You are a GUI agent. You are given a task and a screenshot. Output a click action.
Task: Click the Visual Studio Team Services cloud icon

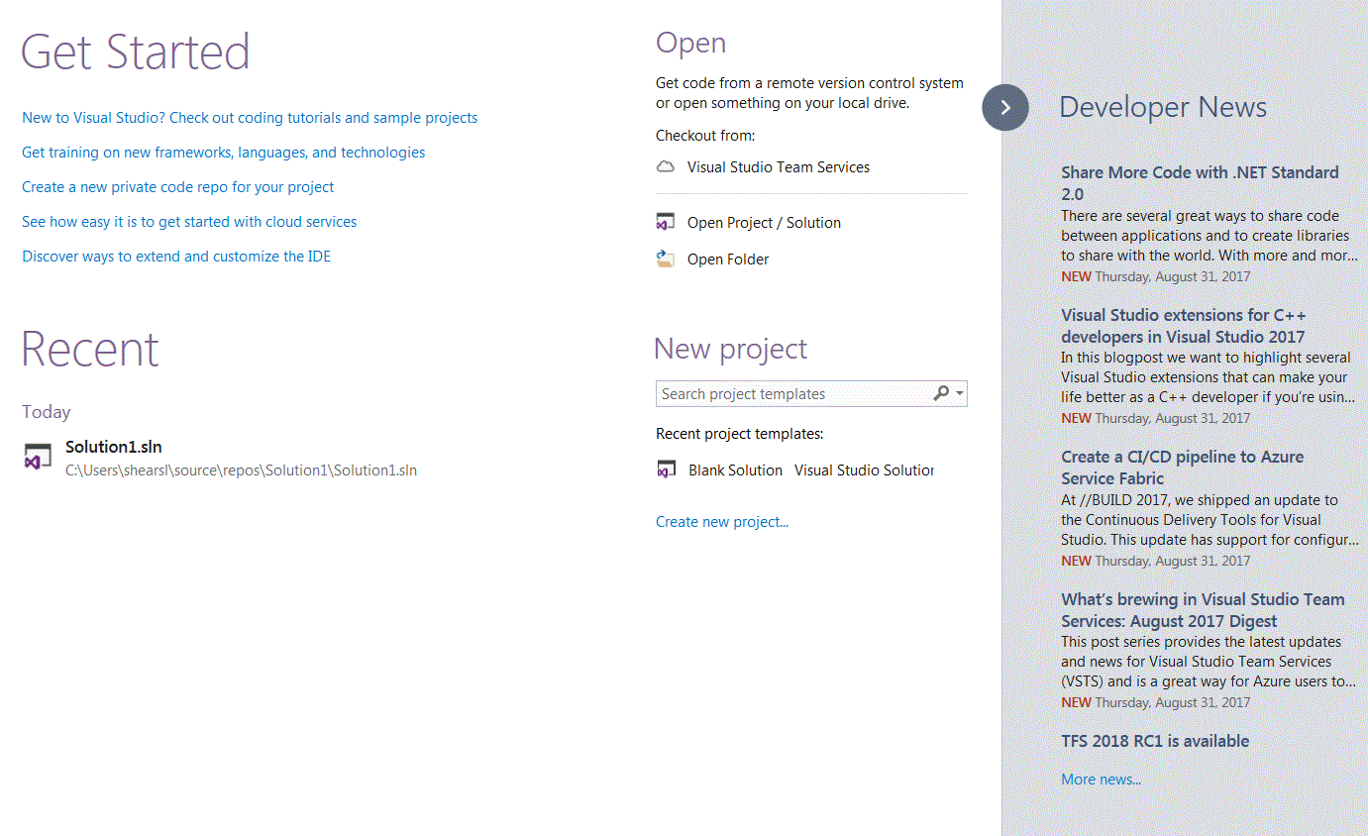666,167
